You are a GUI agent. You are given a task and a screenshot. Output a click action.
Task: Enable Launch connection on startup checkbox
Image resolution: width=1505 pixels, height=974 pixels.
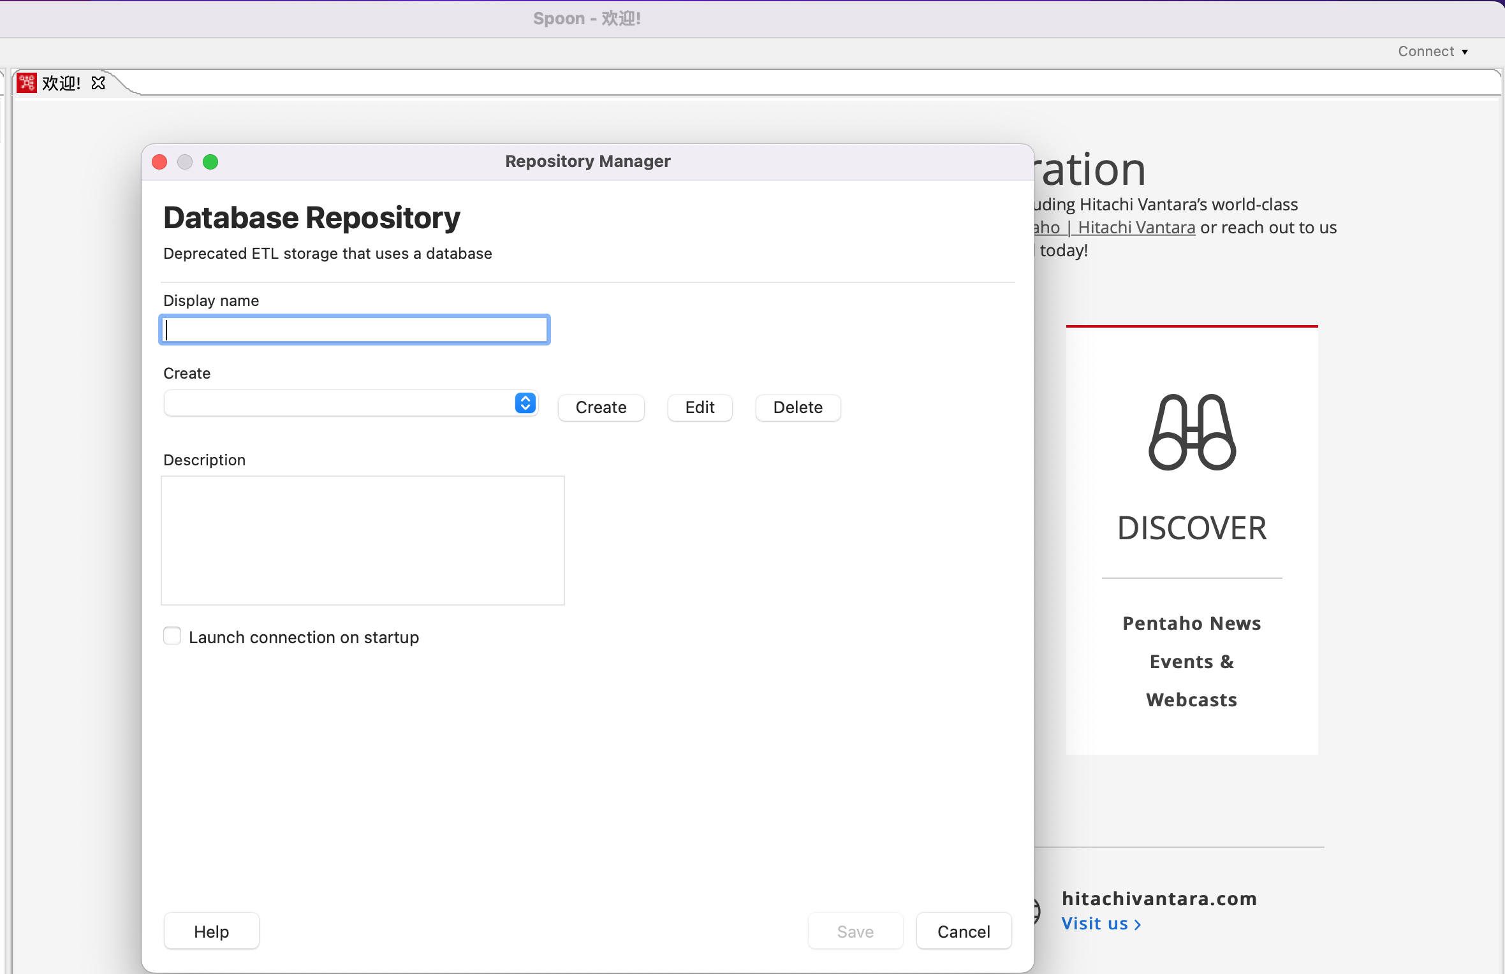click(x=172, y=636)
